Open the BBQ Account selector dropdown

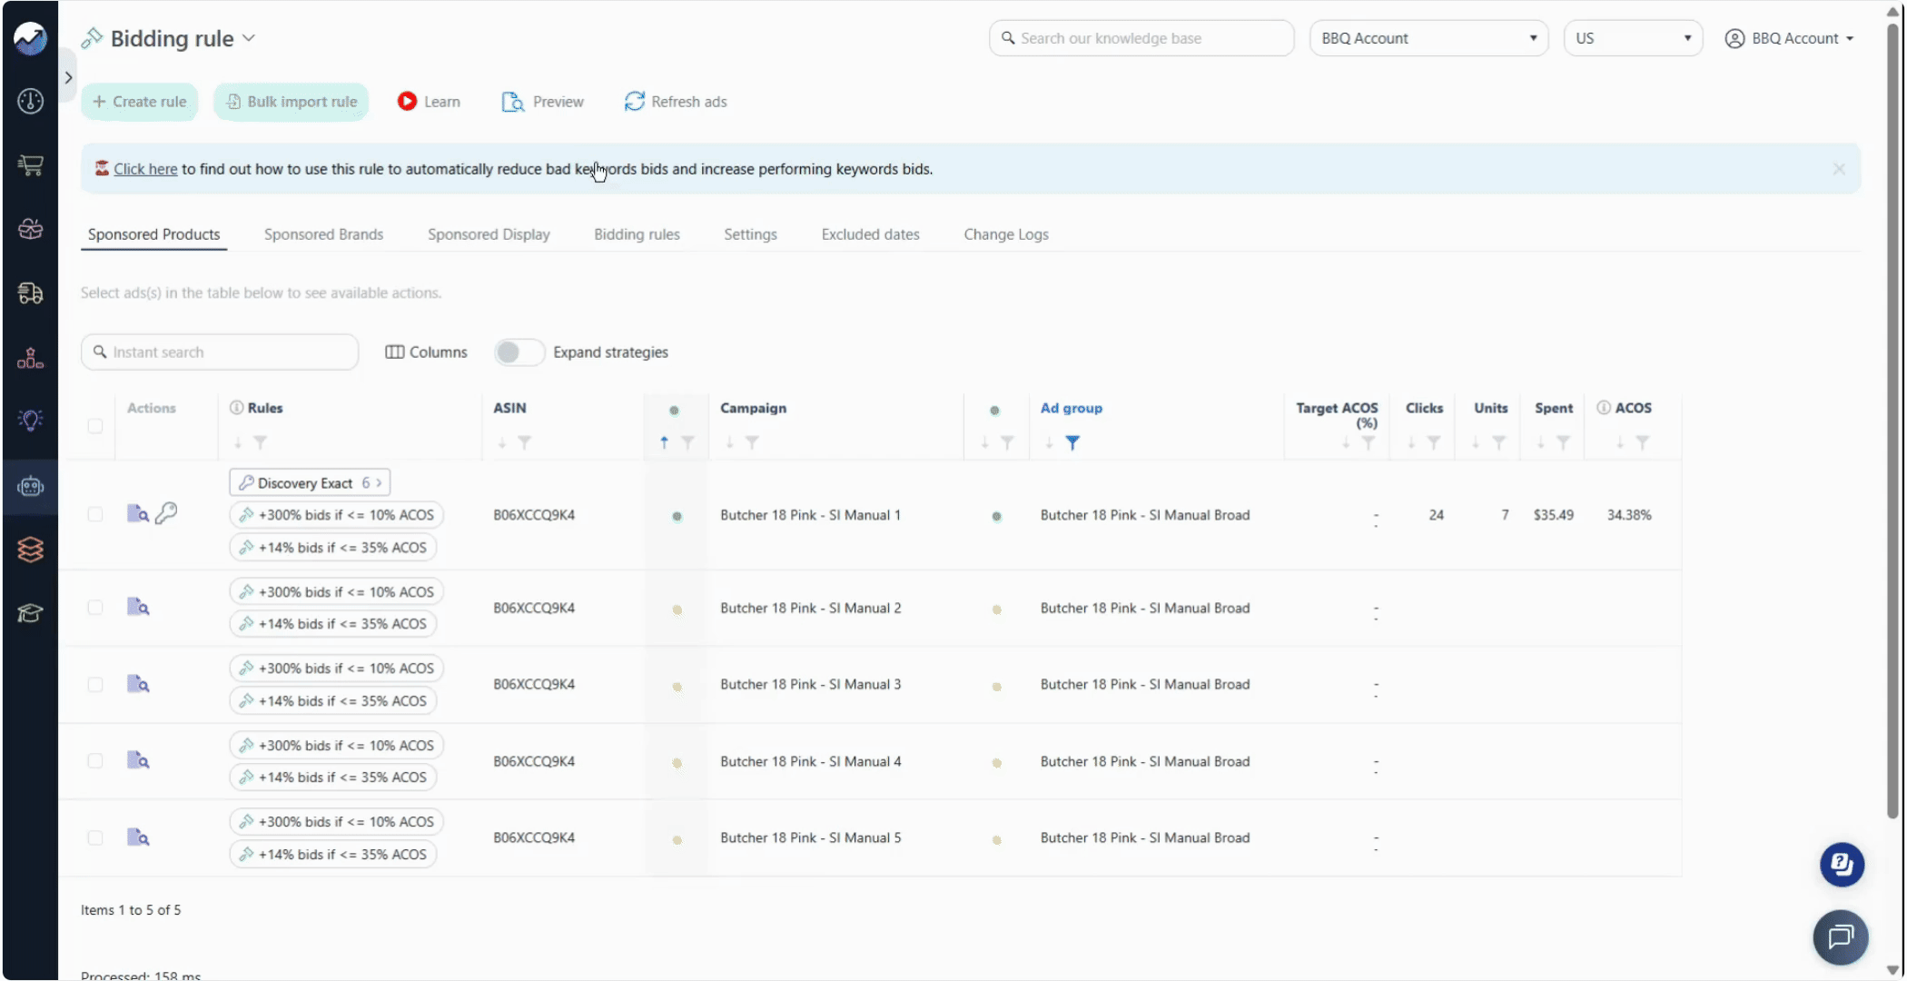pos(1428,38)
